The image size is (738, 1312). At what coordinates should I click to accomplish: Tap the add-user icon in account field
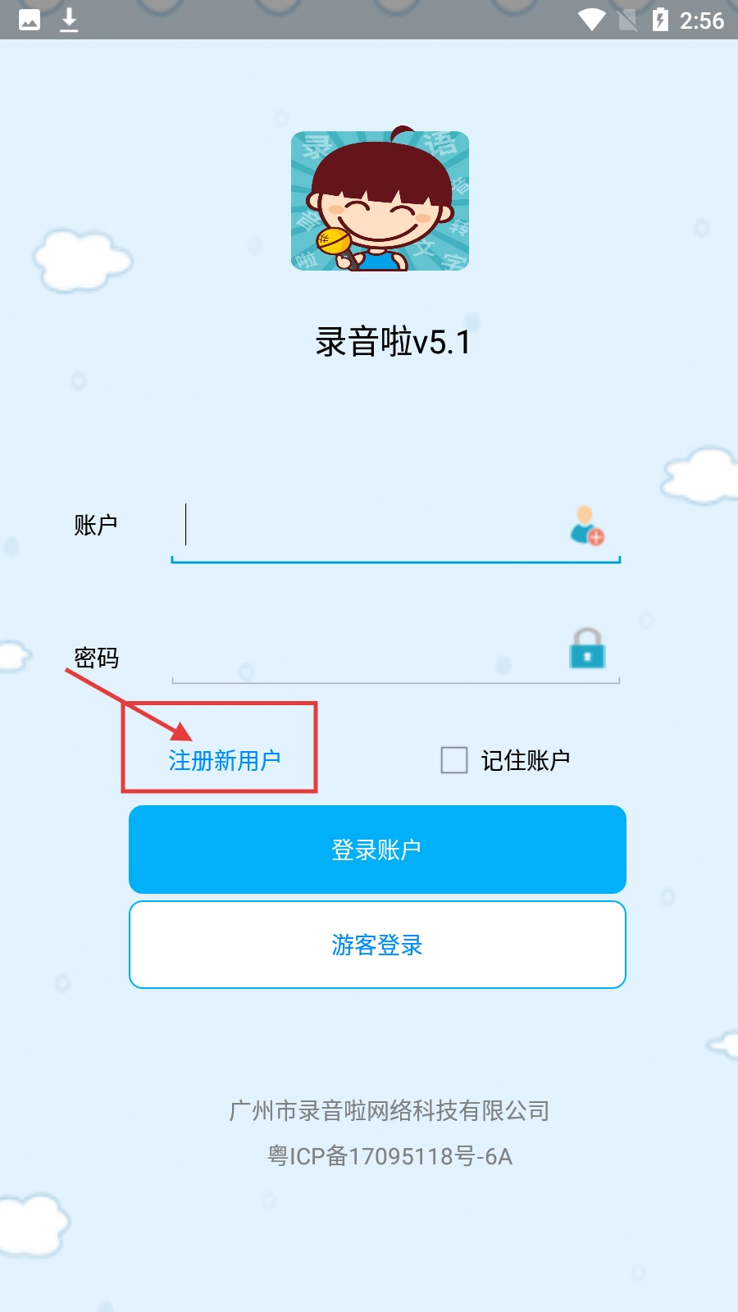click(587, 525)
